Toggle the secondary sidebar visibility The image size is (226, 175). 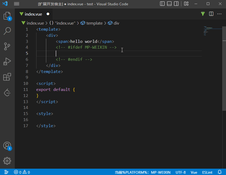177,4
